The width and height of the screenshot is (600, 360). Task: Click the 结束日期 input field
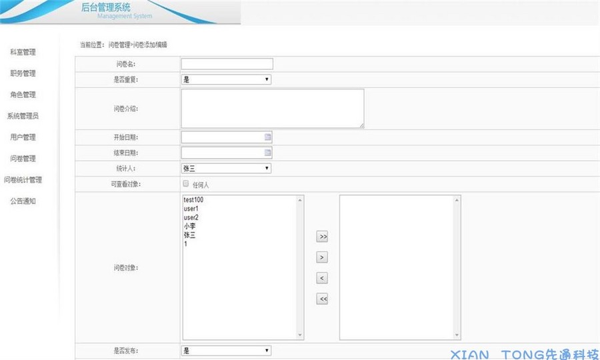point(227,153)
